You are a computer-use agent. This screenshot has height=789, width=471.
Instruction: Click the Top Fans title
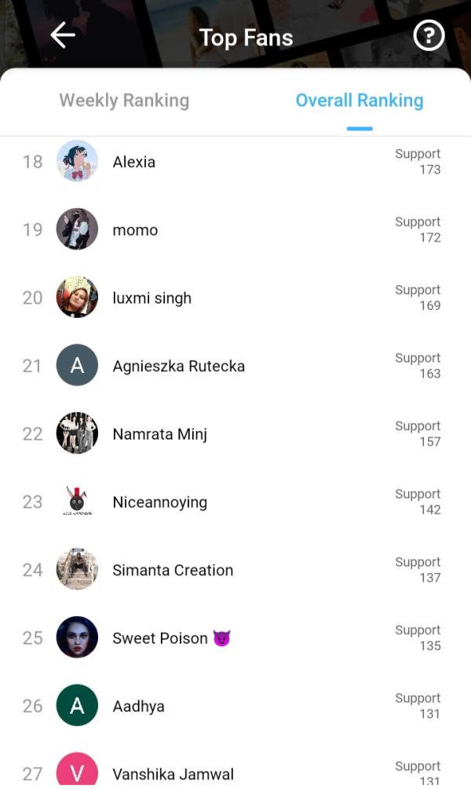(246, 38)
